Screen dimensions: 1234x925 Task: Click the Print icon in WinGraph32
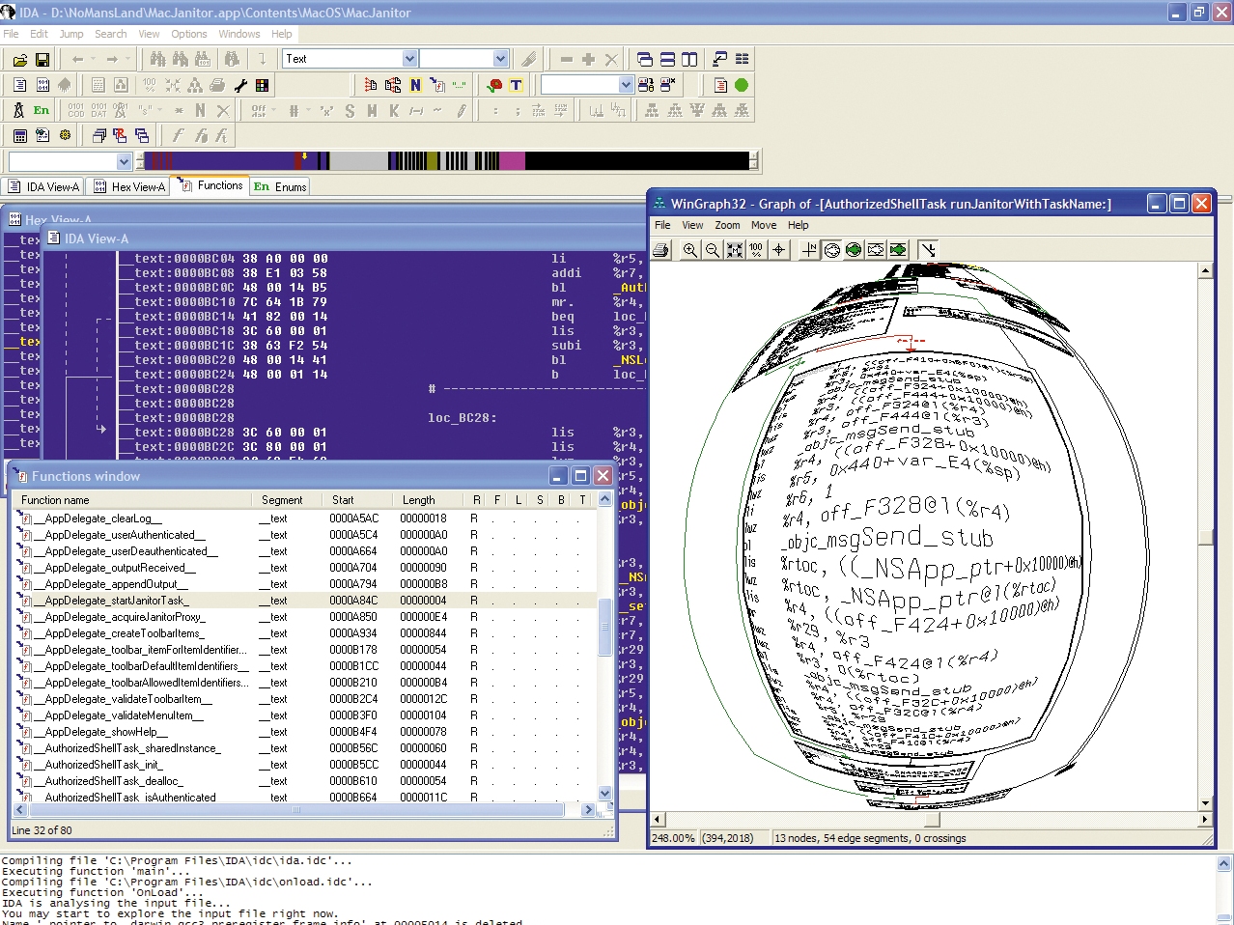(661, 250)
